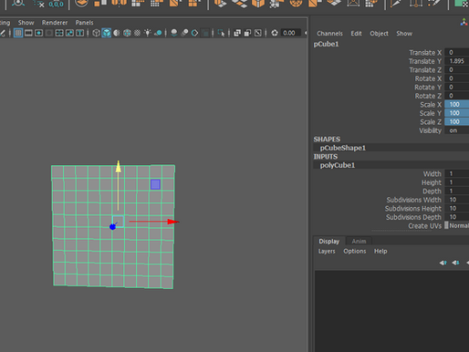Turn on textured display icon
Image resolution: width=469 pixels, height=352 pixels.
[x=138, y=33]
